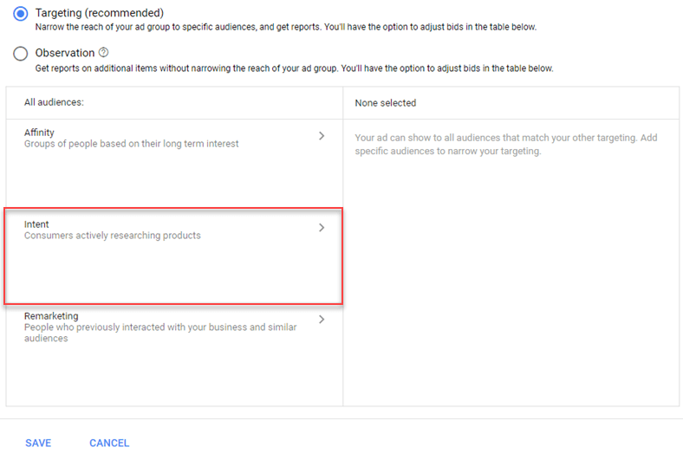
Task: Open the Observation help question-mark icon
Action: click(103, 52)
